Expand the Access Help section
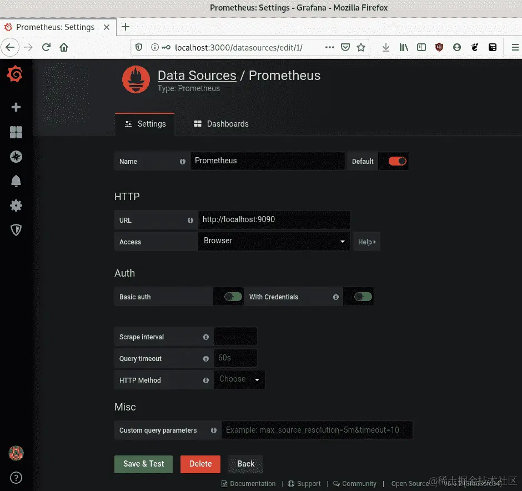522x491 pixels. tap(367, 242)
